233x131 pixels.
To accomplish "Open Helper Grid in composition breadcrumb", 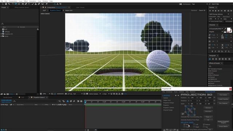I will [x=69, y=11].
